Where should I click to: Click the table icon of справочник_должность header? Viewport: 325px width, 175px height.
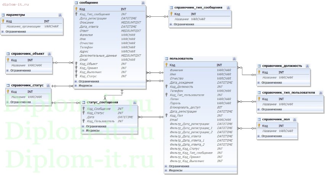point(259,66)
